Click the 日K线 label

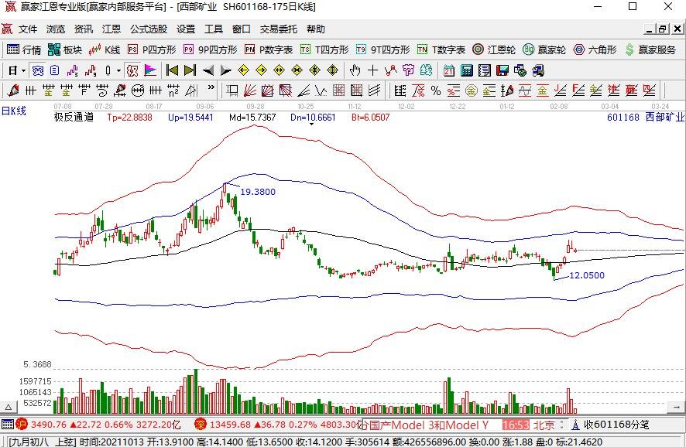14,111
